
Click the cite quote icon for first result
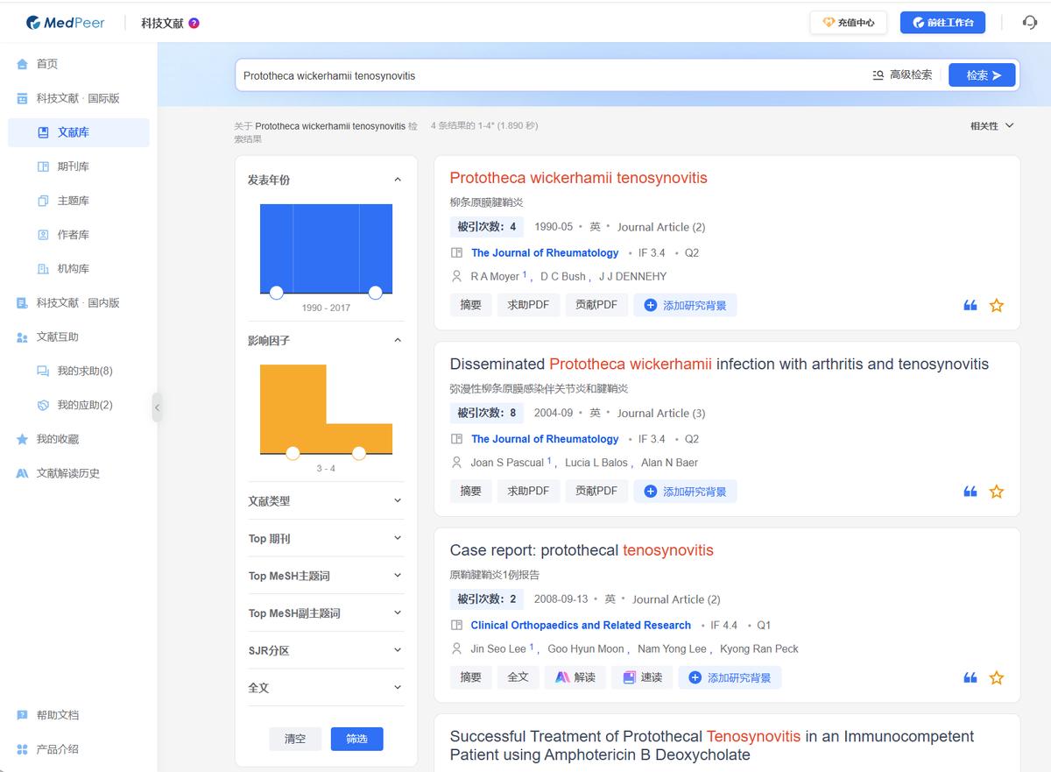coord(970,306)
